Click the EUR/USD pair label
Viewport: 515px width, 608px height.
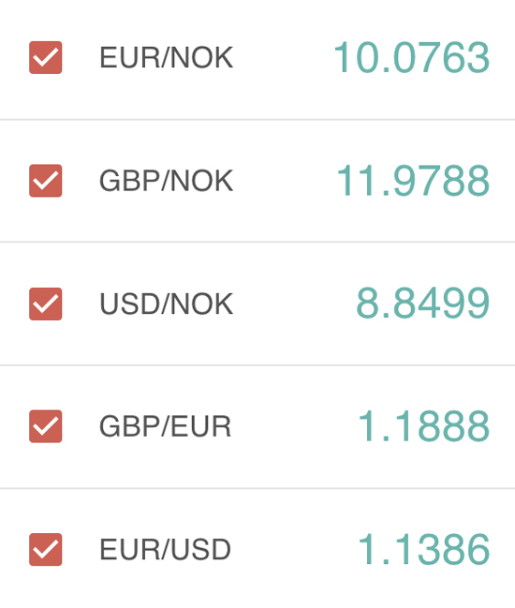point(166,550)
